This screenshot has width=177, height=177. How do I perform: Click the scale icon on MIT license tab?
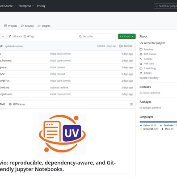[10, 104]
